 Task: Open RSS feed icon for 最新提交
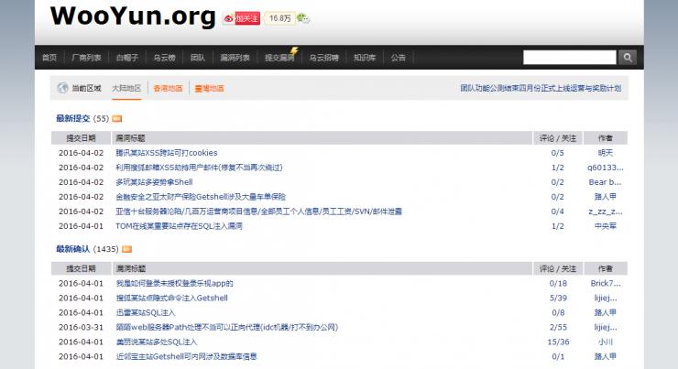(117, 119)
